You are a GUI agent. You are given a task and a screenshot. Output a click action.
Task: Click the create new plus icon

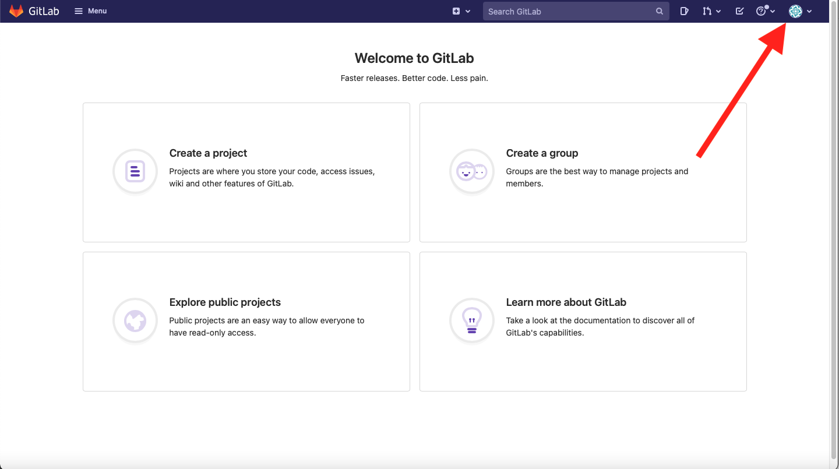[456, 11]
